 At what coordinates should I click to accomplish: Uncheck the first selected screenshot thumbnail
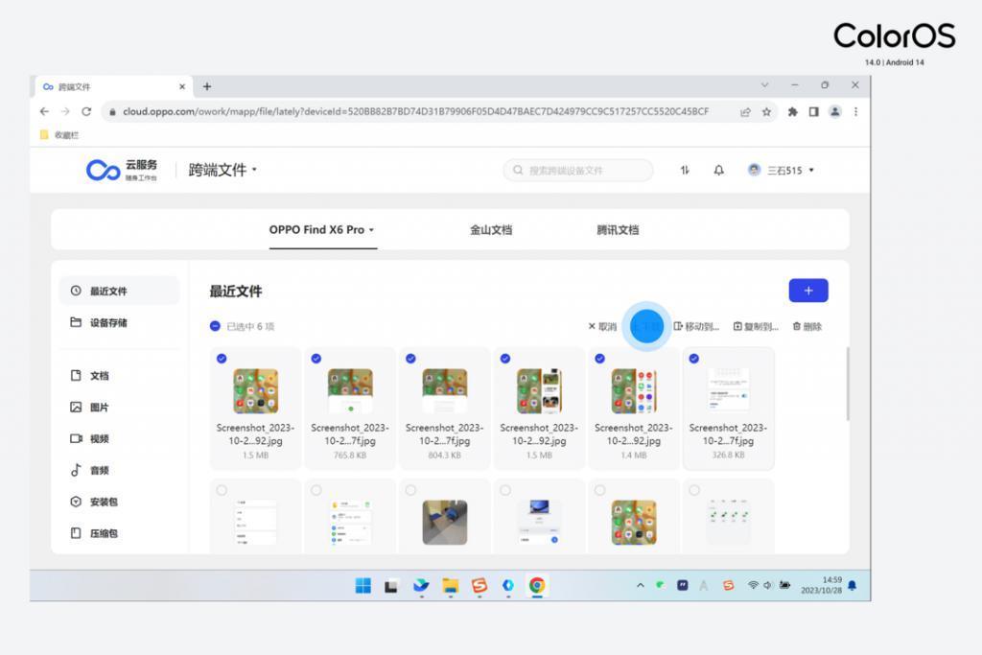pos(222,359)
